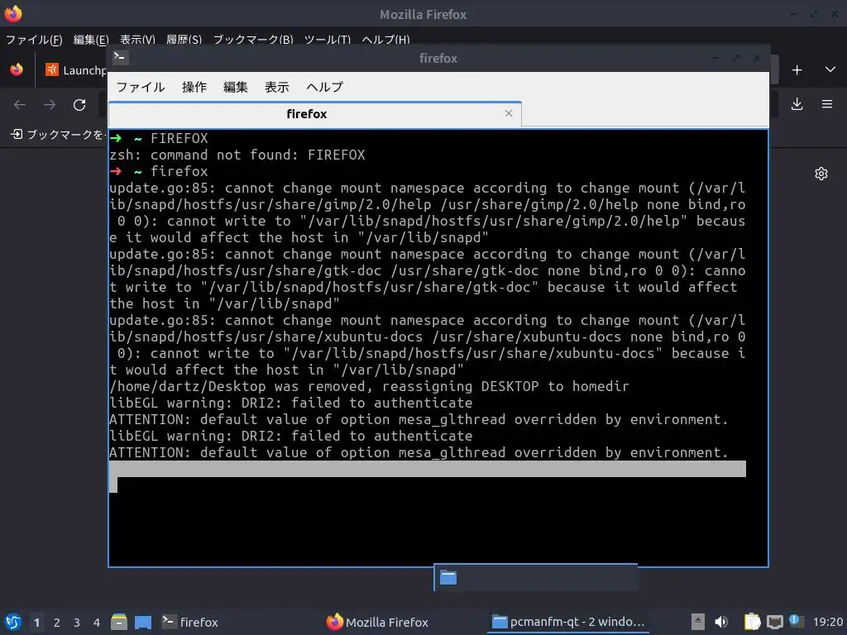Screen dimensions: 847x635
Task: Open Firefox downloads panel
Action: (x=797, y=104)
